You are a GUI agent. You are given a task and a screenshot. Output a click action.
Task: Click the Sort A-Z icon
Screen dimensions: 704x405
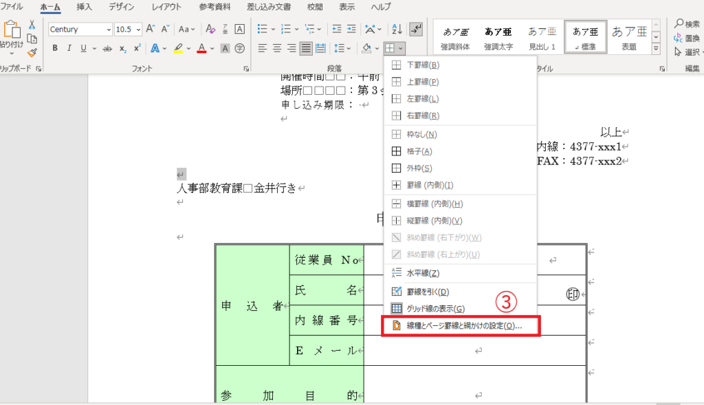(x=397, y=29)
